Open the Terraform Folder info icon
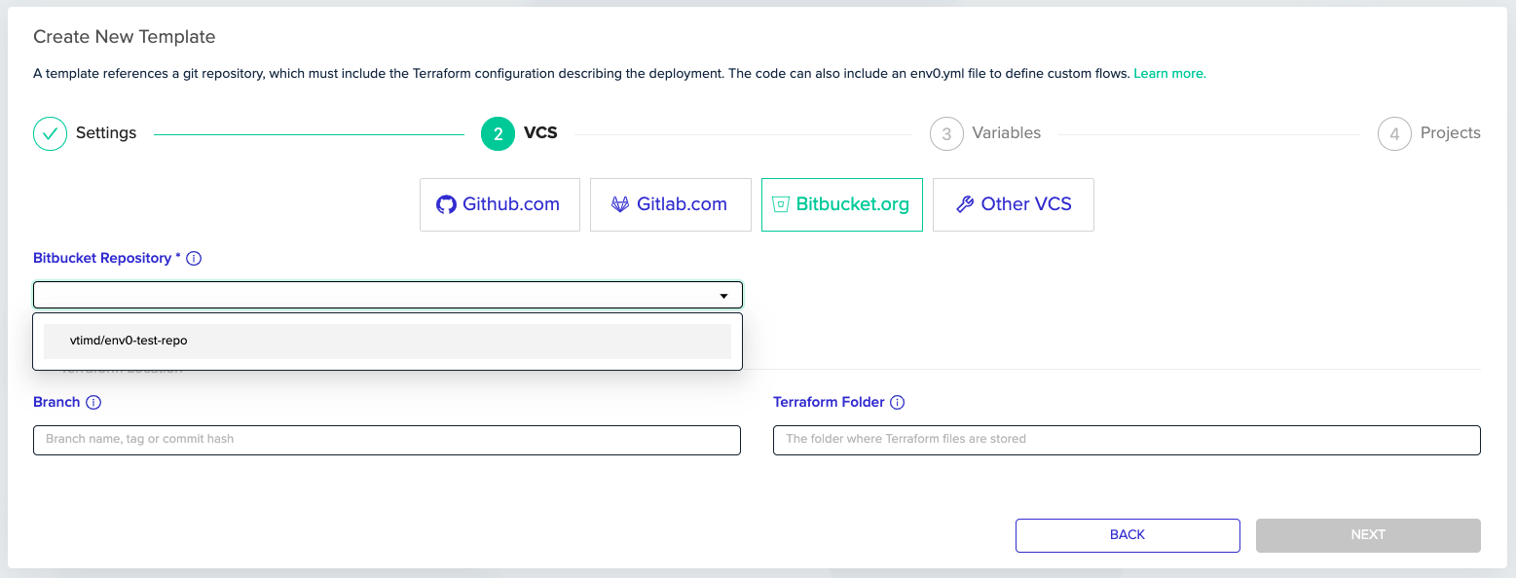Image resolution: width=1516 pixels, height=578 pixels. point(898,402)
